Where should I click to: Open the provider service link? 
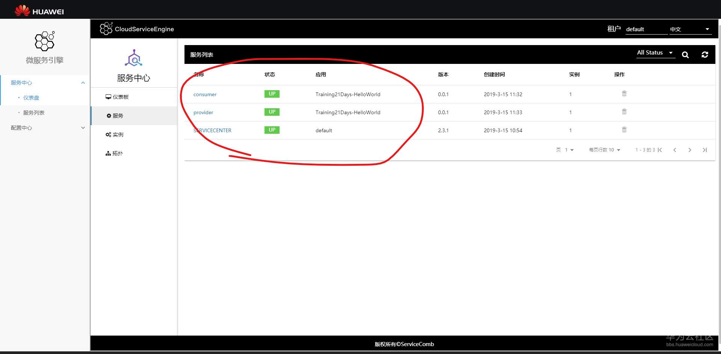203,112
